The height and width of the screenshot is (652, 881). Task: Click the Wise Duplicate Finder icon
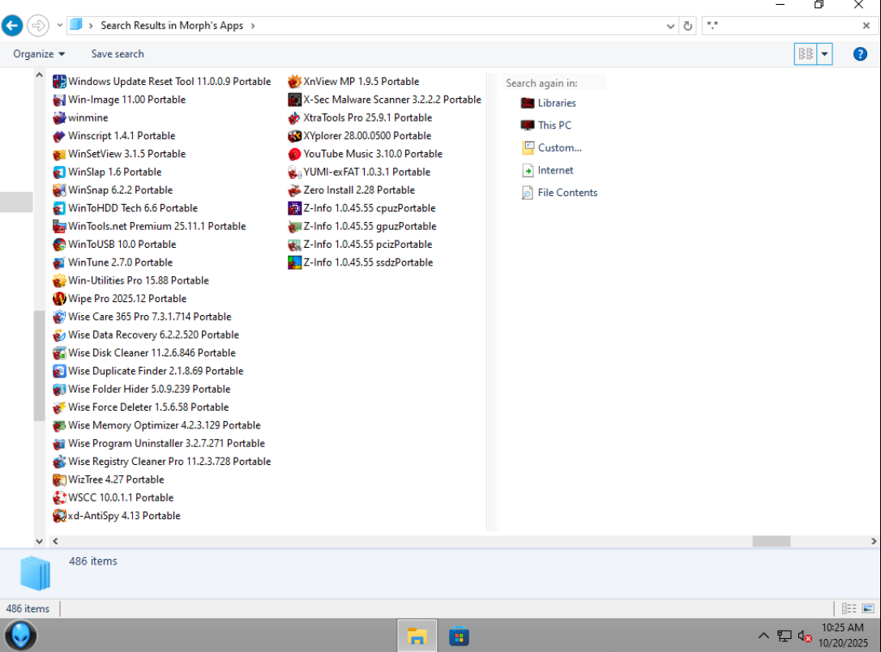pyautogui.click(x=59, y=371)
